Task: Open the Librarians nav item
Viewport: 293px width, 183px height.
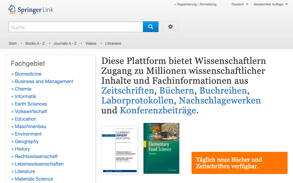Action: coord(113,43)
